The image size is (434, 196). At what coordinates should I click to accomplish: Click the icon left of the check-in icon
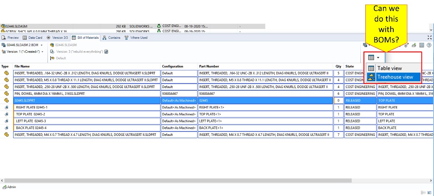pos(406,45)
